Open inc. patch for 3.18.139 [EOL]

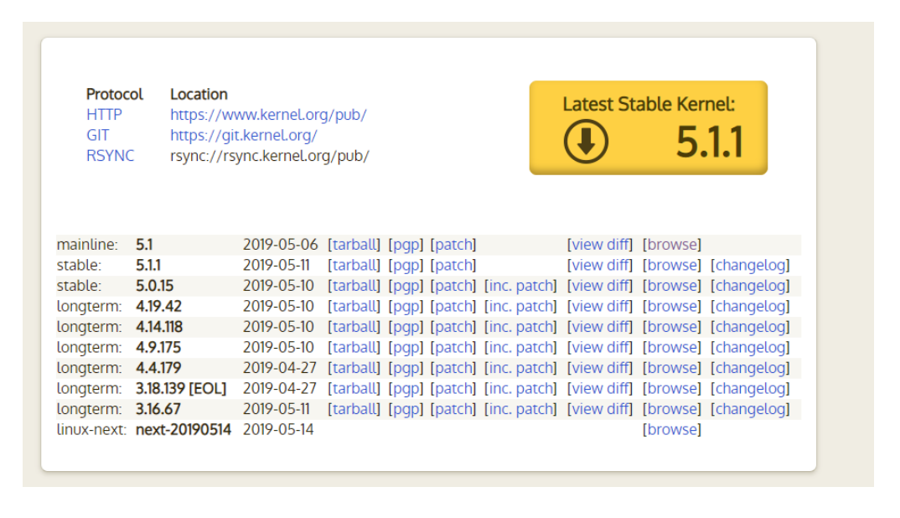point(520,389)
